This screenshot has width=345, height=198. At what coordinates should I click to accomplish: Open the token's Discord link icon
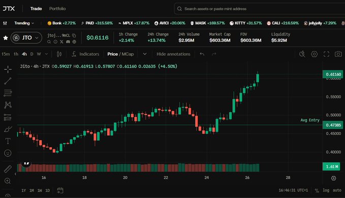[x=68, y=42]
